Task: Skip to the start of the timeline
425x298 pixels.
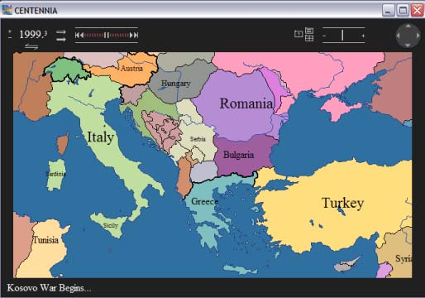Action: click(77, 35)
